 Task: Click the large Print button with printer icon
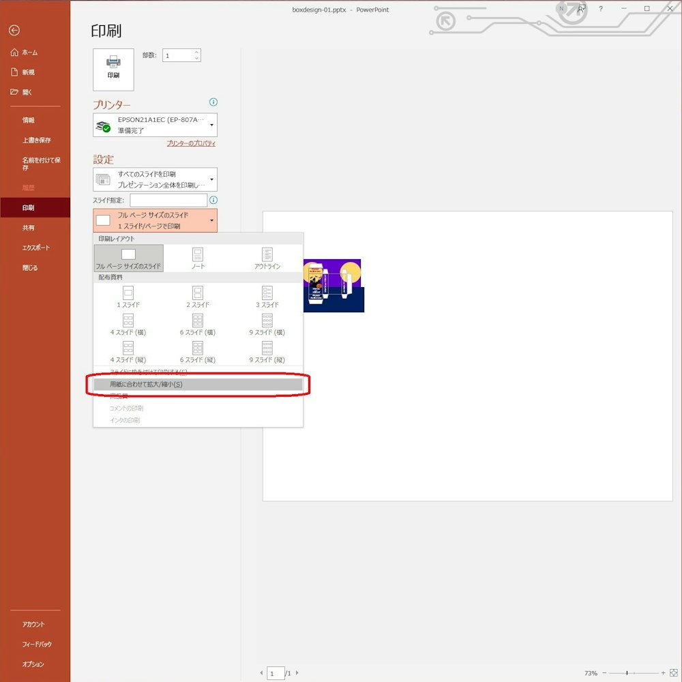click(113, 70)
